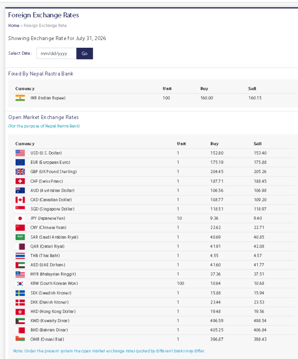Select the Swedish flag icon beside SEK
Screen dimensions: 298x359
point(20,293)
